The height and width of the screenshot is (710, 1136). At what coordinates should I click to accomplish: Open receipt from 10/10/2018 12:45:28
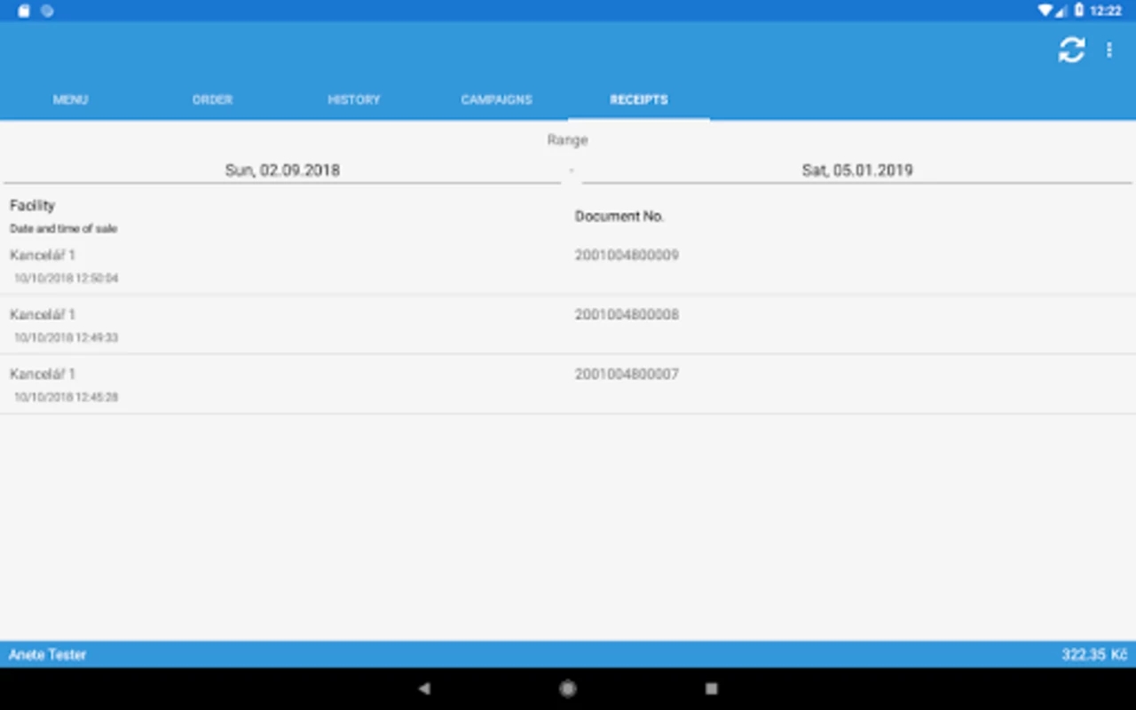click(x=568, y=384)
